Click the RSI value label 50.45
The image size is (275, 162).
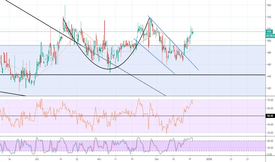tap(270, 116)
